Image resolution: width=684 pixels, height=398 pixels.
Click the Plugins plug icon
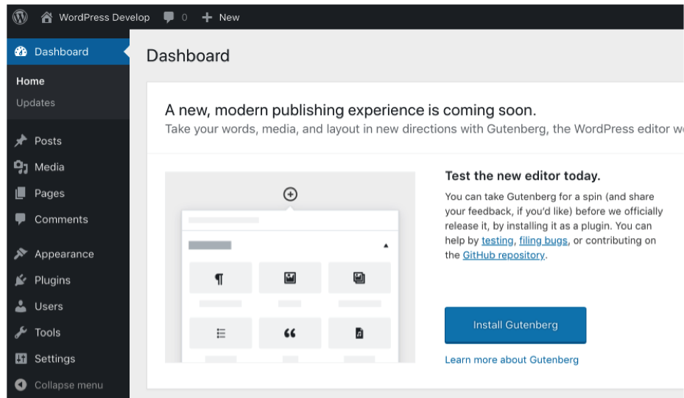coord(21,280)
